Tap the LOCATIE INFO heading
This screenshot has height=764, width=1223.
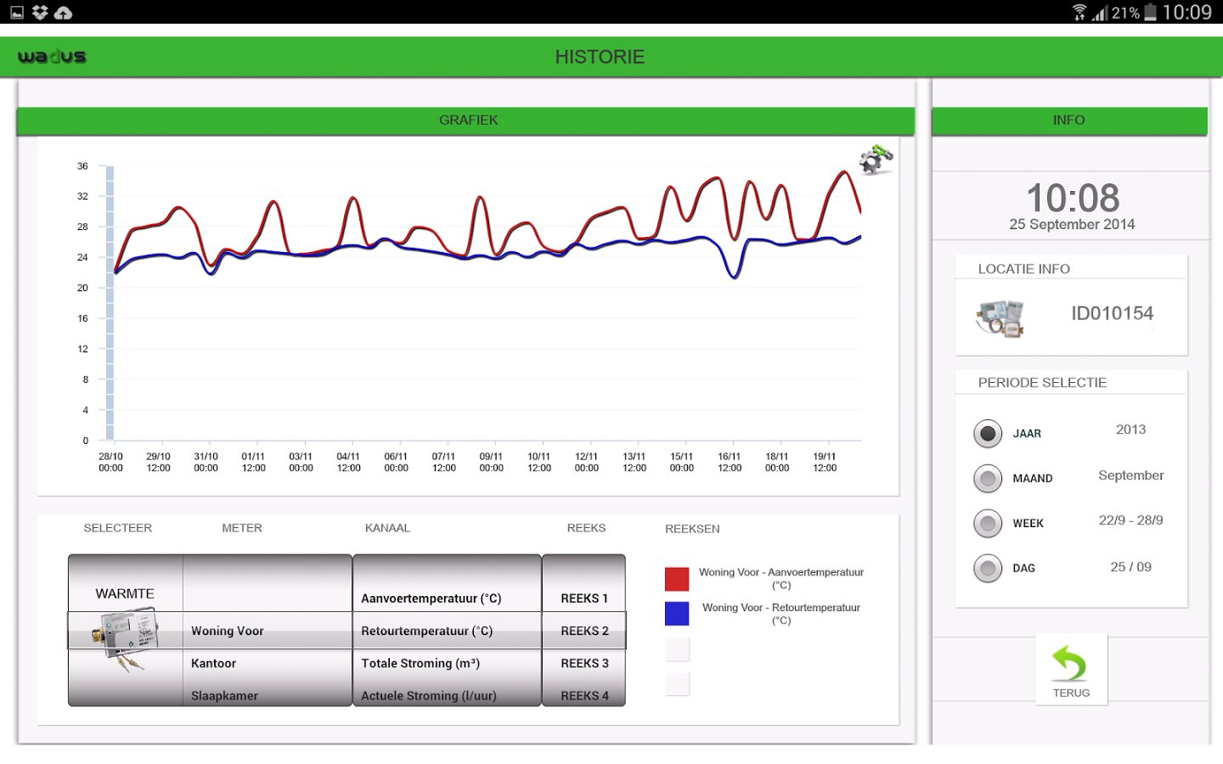pyautogui.click(x=1023, y=269)
